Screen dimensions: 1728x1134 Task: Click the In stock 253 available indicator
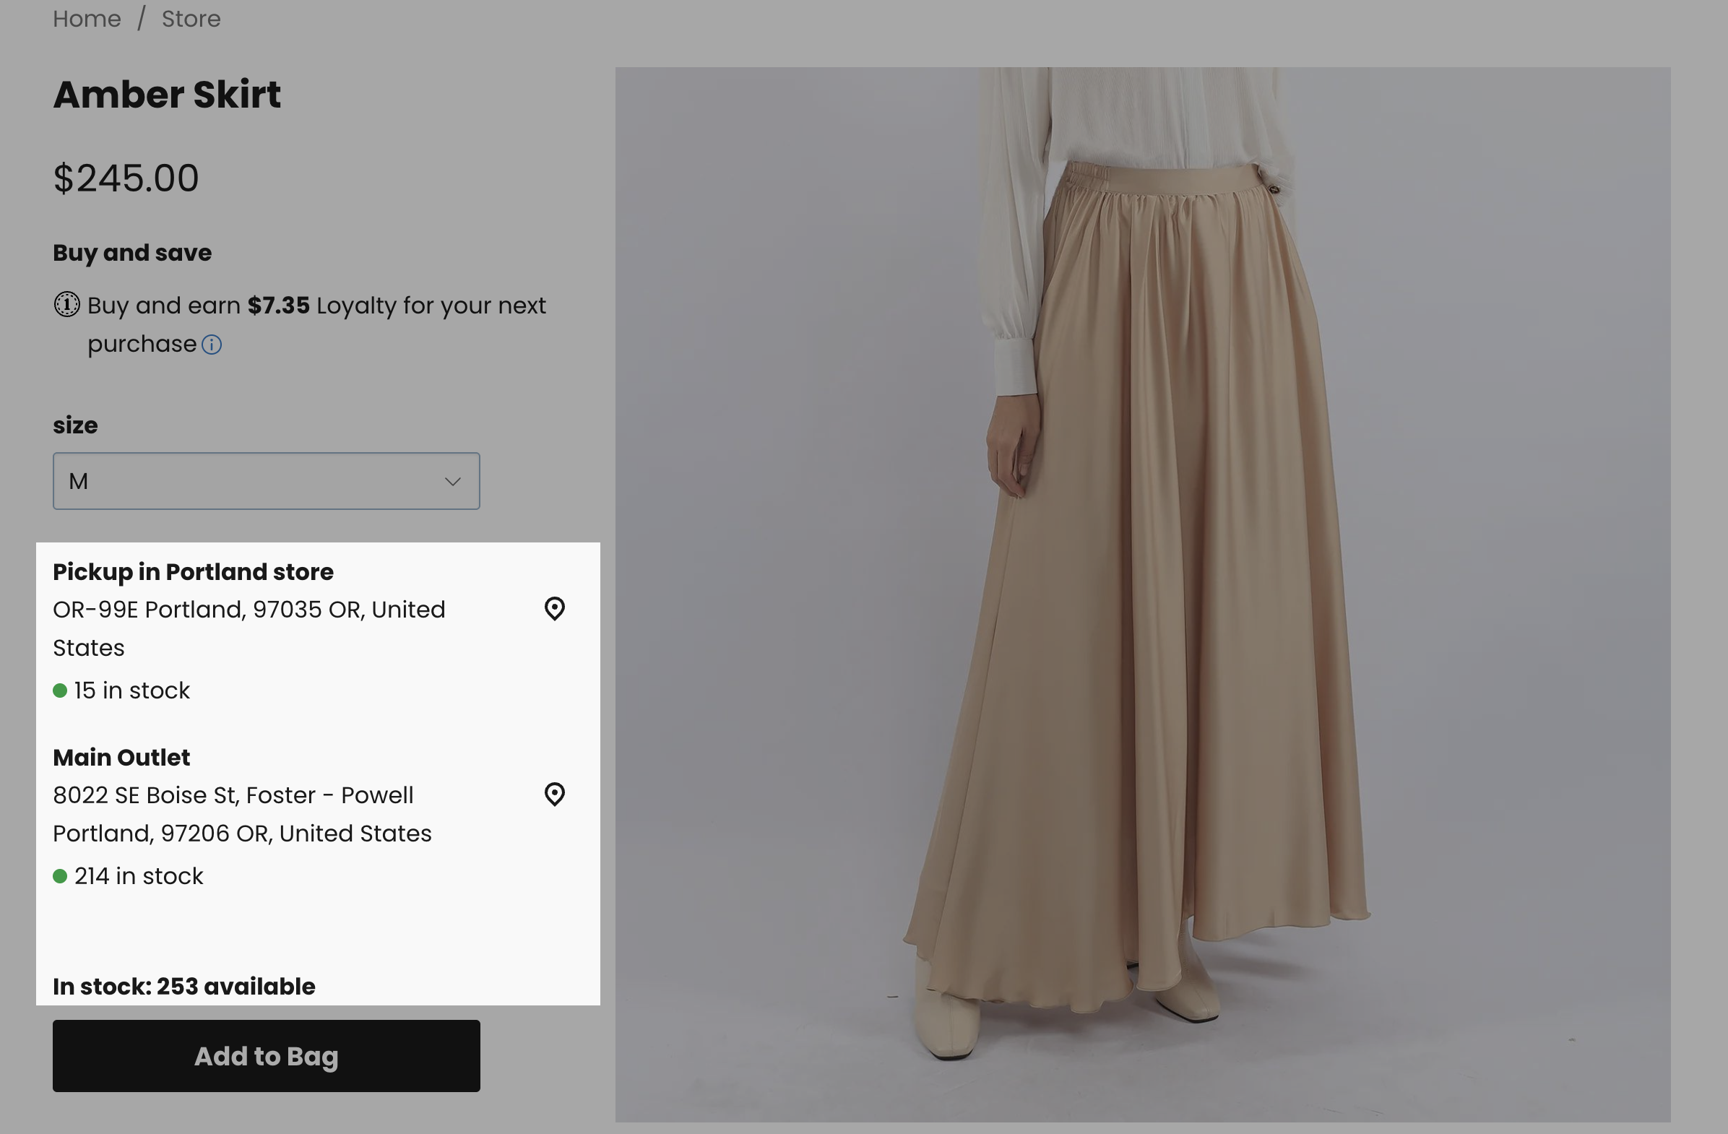coord(183,986)
